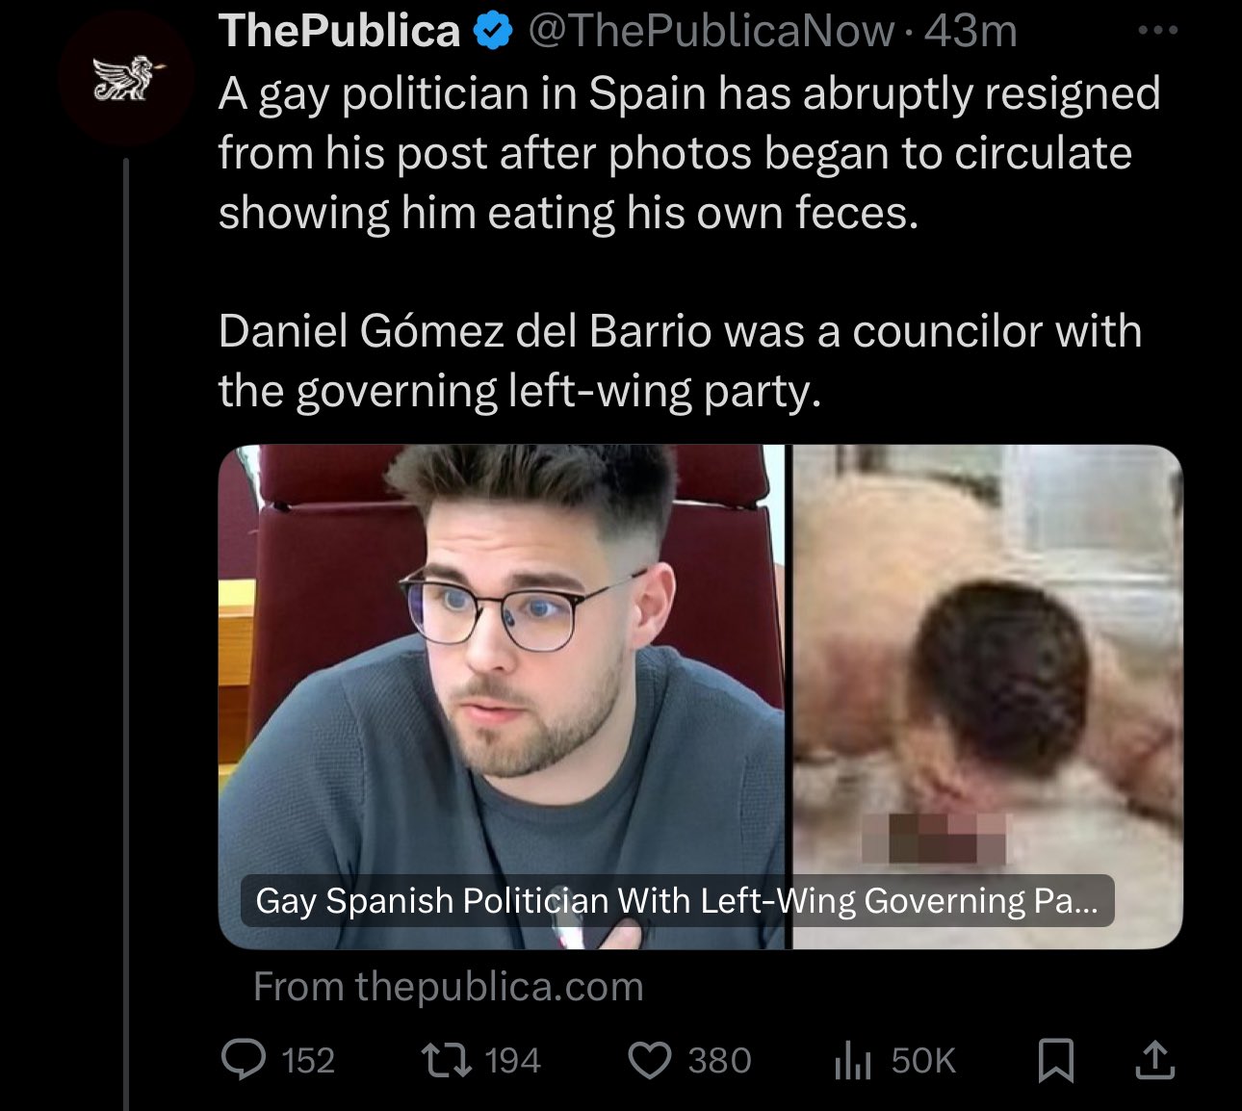Open view analytics bar chart icon
This screenshot has height=1111, width=1242.
853,1061
